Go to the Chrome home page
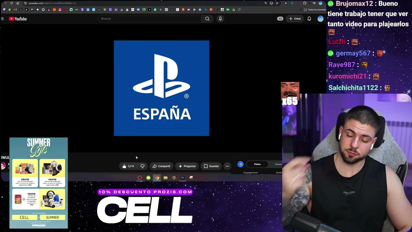Screen dimensions: 412x232 coord(18,3)
